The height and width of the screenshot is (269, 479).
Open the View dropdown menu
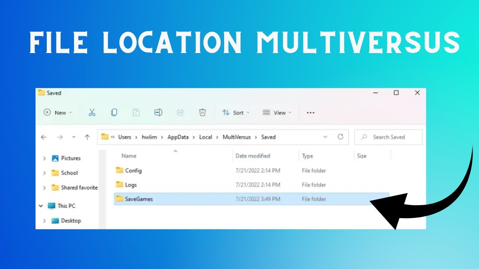pos(277,112)
